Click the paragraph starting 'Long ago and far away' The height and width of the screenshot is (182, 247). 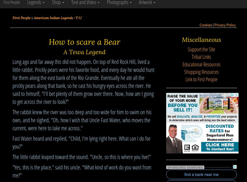83,82
